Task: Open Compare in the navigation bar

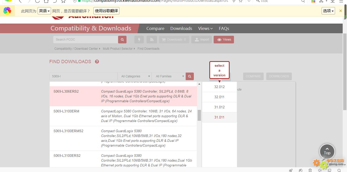Action: (x=155, y=28)
